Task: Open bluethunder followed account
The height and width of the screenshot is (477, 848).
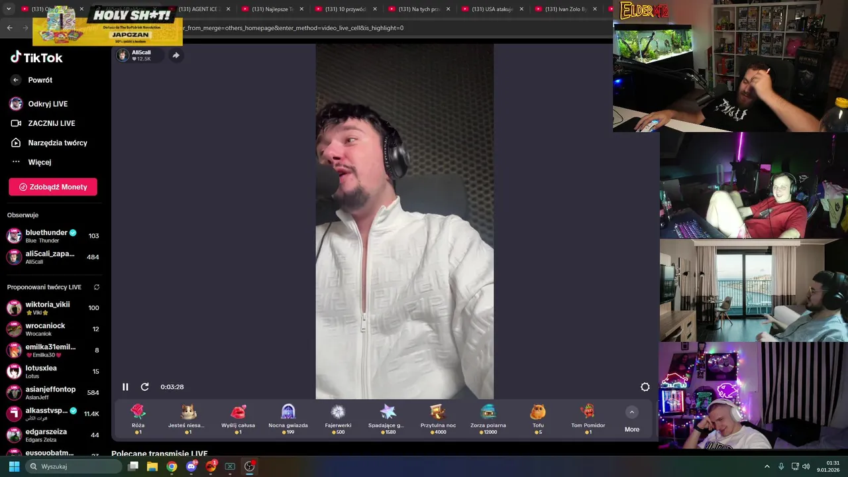Action: coord(53,236)
